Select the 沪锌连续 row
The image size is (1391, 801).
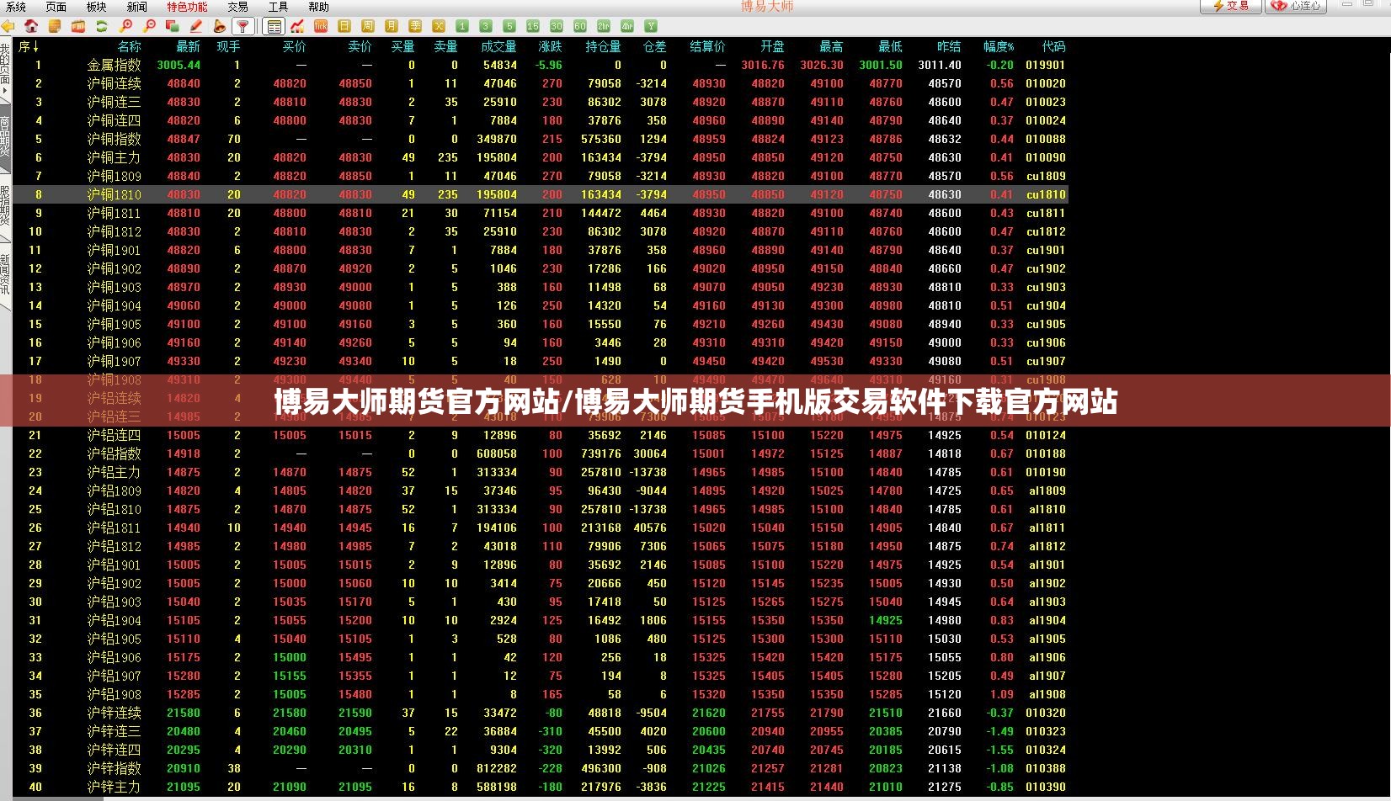[x=540, y=713]
